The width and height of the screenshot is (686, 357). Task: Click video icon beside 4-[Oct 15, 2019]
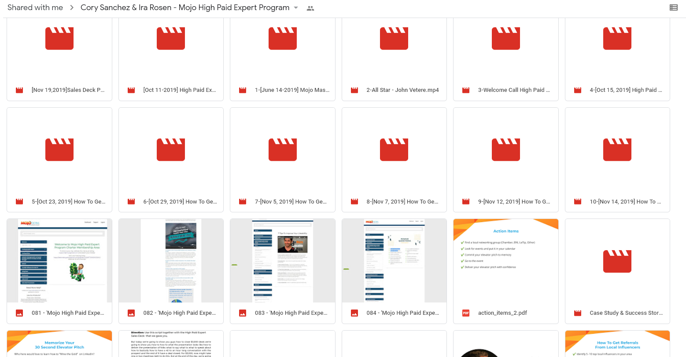point(578,90)
